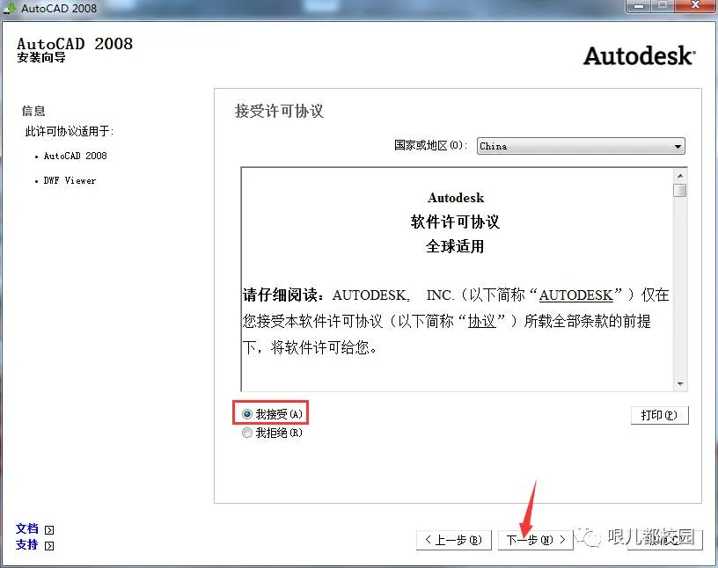This screenshot has height=568, width=718.
Task: Click the license scrollbar down arrow
Action: (680, 383)
